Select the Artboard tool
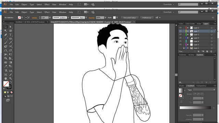Viewport: 219px width, 123px height. (5, 75)
